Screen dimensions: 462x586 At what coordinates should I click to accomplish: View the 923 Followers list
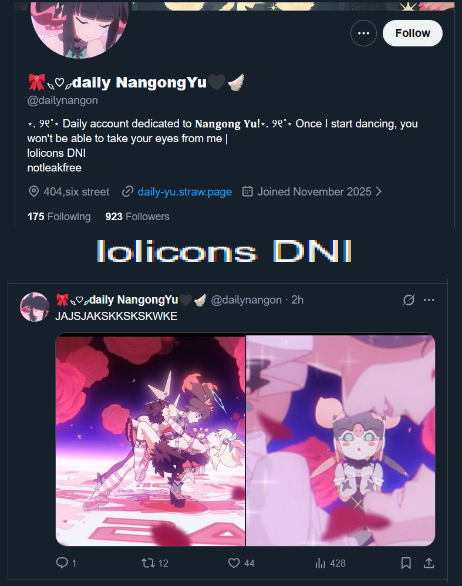coord(137,217)
